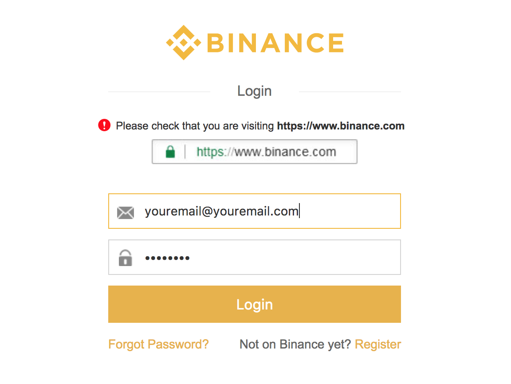Click the green https portion of the example URL
The image size is (511, 384).
(x=210, y=152)
